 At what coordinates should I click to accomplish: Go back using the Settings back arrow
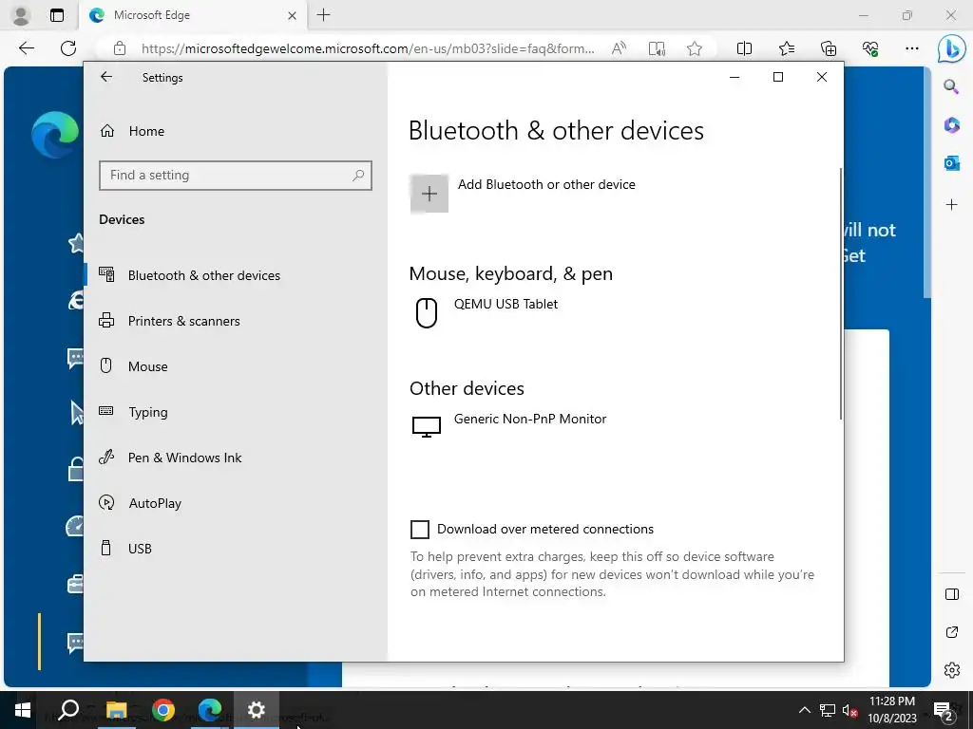[106, 77]
